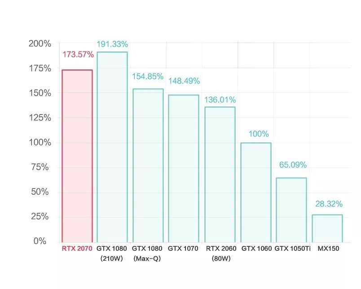Select the GTX 1050Ti axis label

point(292,249)
